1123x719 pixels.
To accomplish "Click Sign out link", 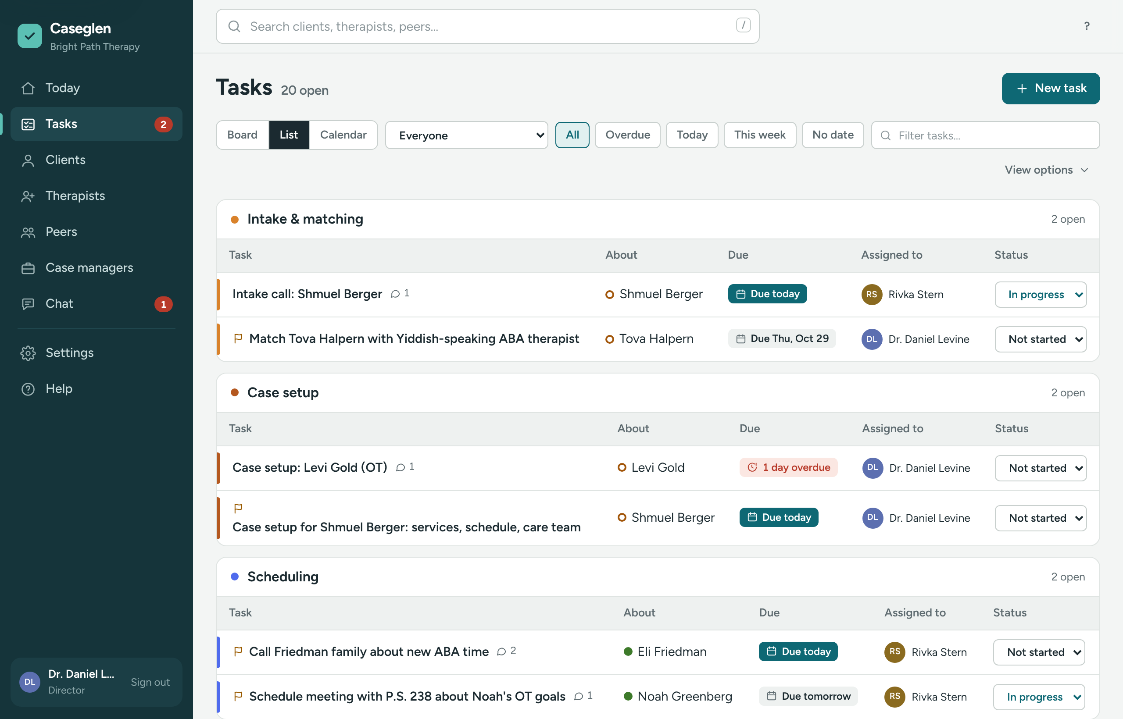I will pyautogui.click(x=150, y=682).
